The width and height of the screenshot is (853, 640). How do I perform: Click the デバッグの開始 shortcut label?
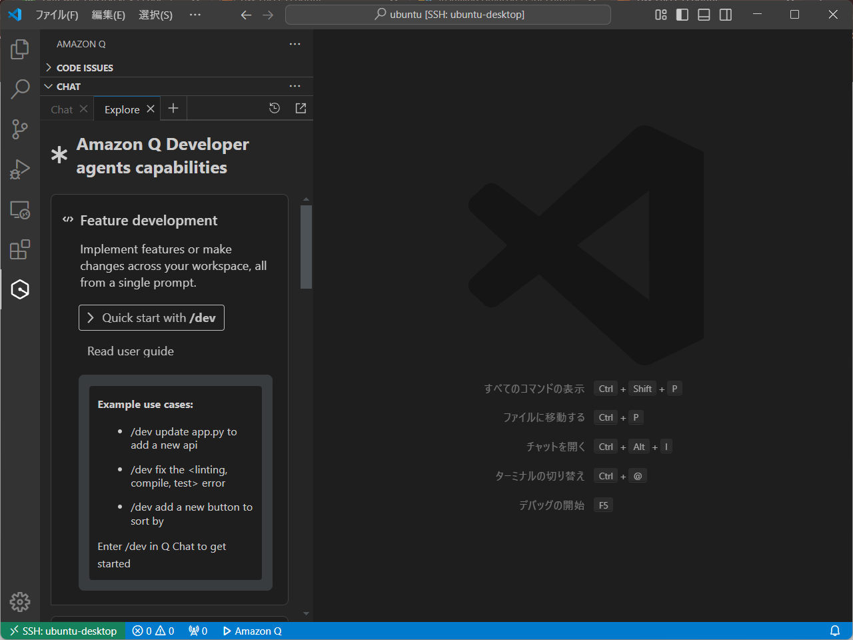(552, 505)
